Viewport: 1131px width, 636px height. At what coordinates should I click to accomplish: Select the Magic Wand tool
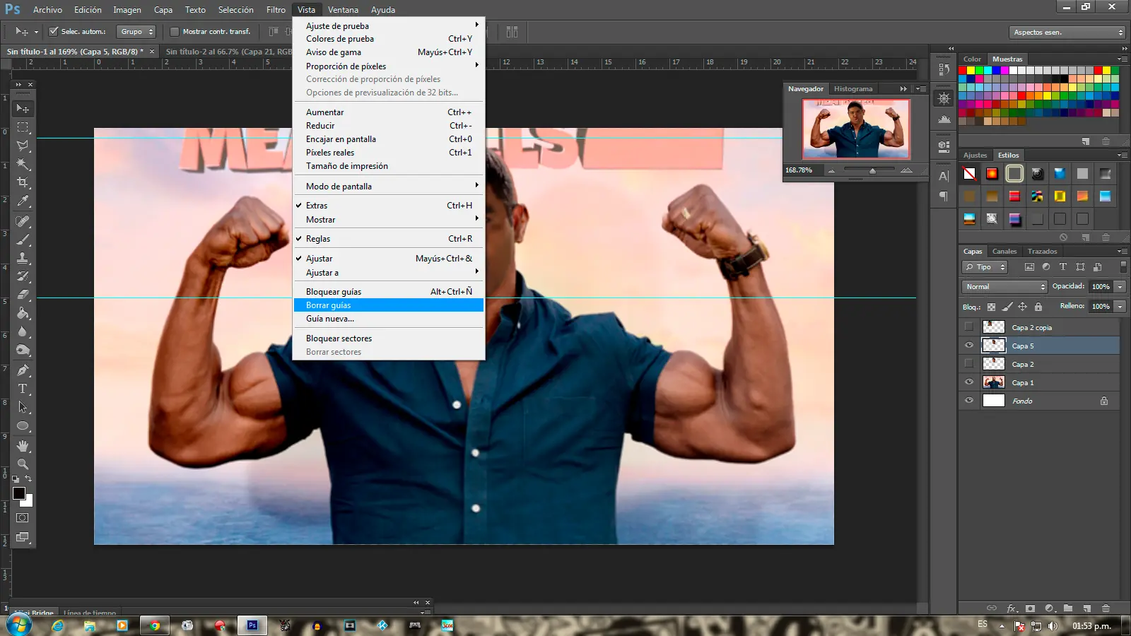[23, 164]
